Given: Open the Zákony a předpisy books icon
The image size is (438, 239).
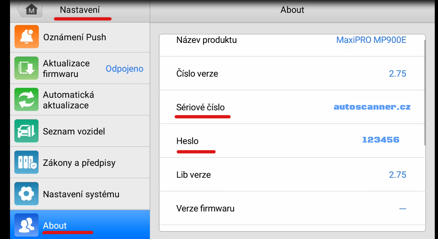Looking at the screenshot, I should pos(27,162).
